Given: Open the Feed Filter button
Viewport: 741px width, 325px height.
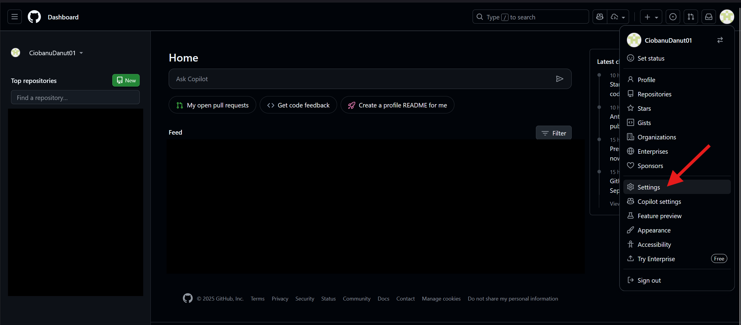Looking at the screenshot, I should pos(554,133).
